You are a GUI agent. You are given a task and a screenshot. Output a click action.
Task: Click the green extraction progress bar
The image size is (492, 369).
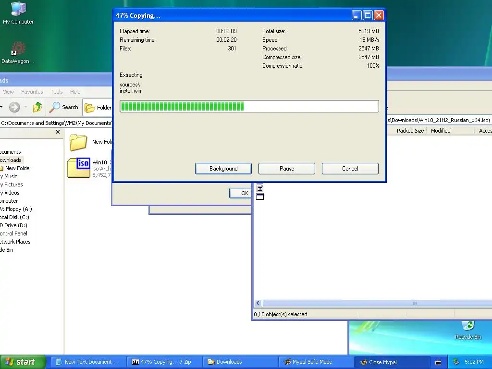pyautogui.click(x=249, y=106)
